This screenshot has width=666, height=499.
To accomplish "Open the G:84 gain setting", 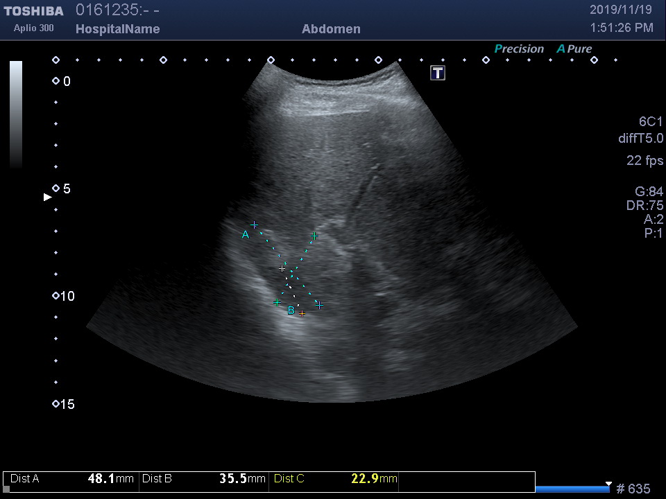I will click(x=649, y=191).
